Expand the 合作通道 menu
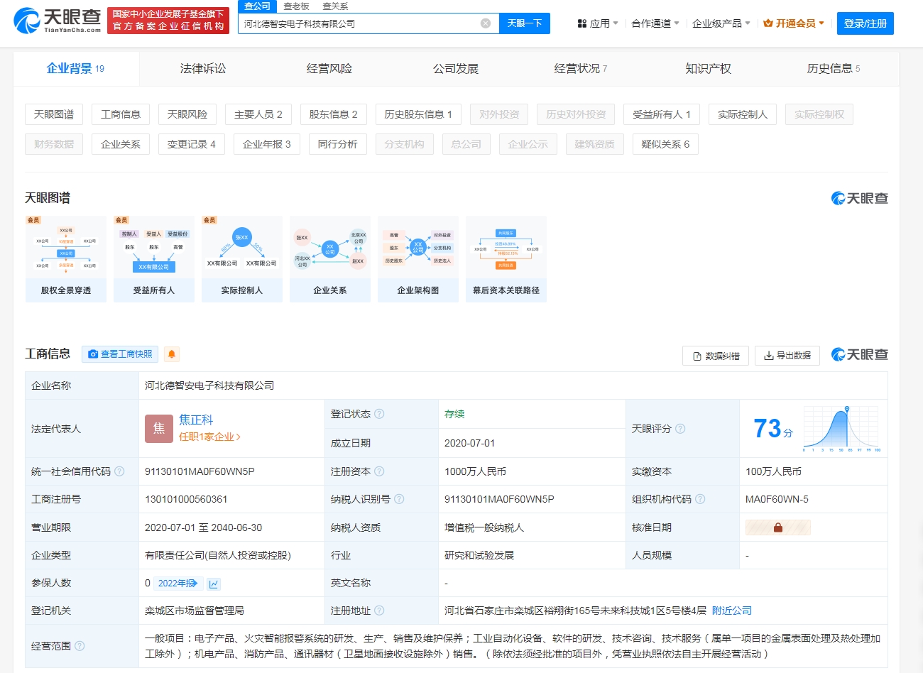 pyautogui.click(x=655, y=23)
